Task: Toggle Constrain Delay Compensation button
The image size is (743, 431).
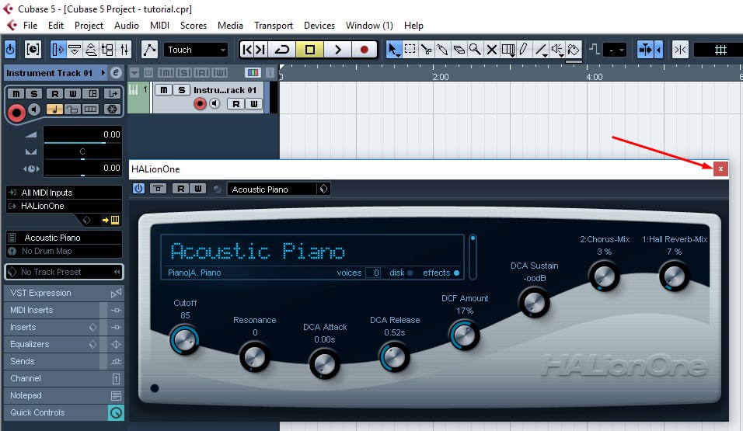Action: (32, 49)
